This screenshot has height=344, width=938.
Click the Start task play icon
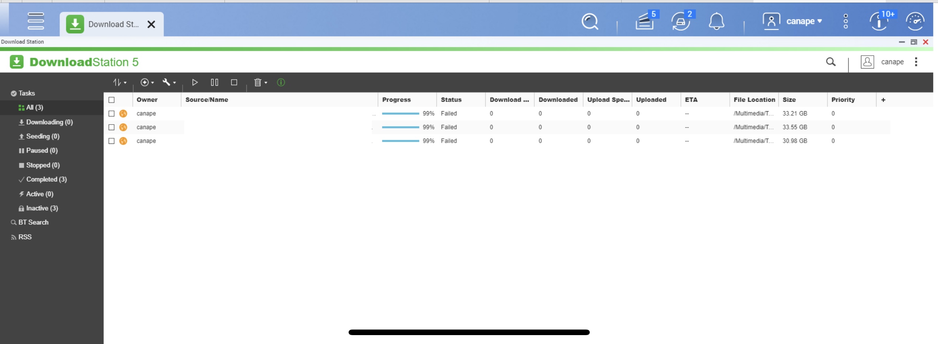(x=194, y=82)
